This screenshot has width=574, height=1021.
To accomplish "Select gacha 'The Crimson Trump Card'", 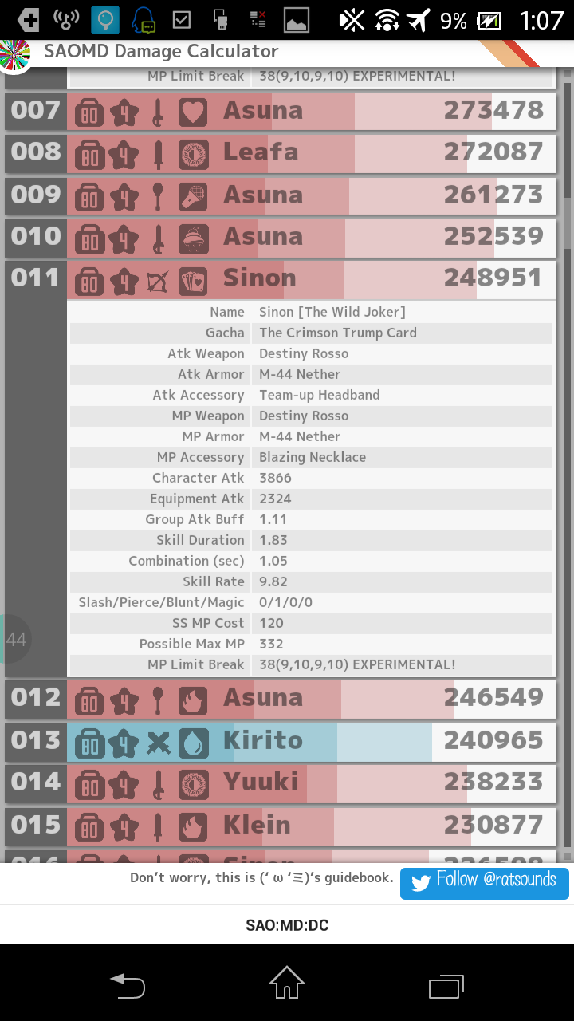I will [338, 333].
